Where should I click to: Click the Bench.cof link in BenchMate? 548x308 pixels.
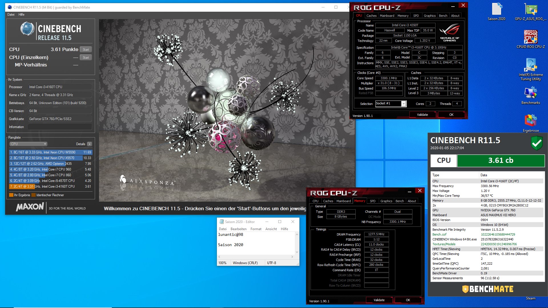point(439,234)
